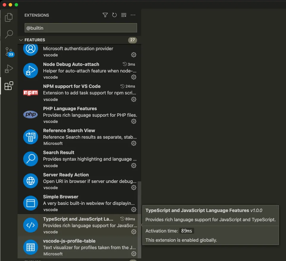
Task: Click 'A very basic built-in webview' description
Action: point(89,203)
